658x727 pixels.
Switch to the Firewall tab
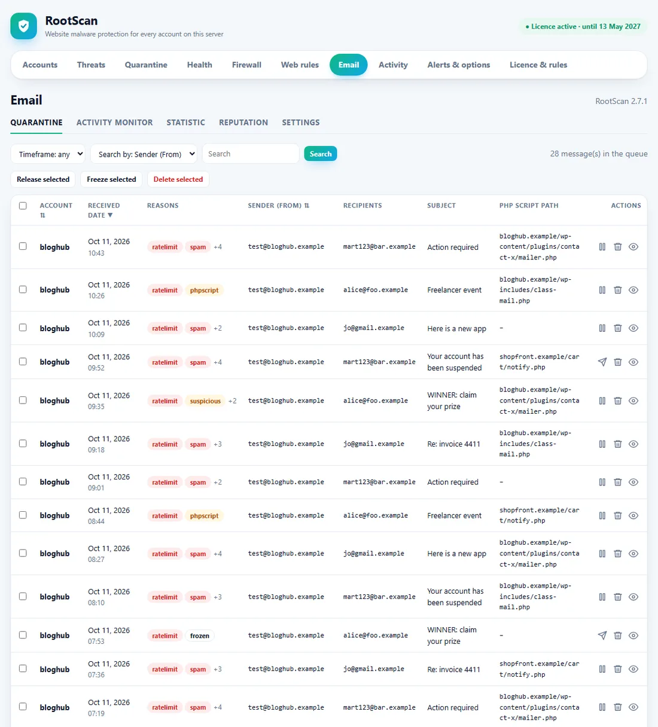pyautogui.click(x=246, y=65)
